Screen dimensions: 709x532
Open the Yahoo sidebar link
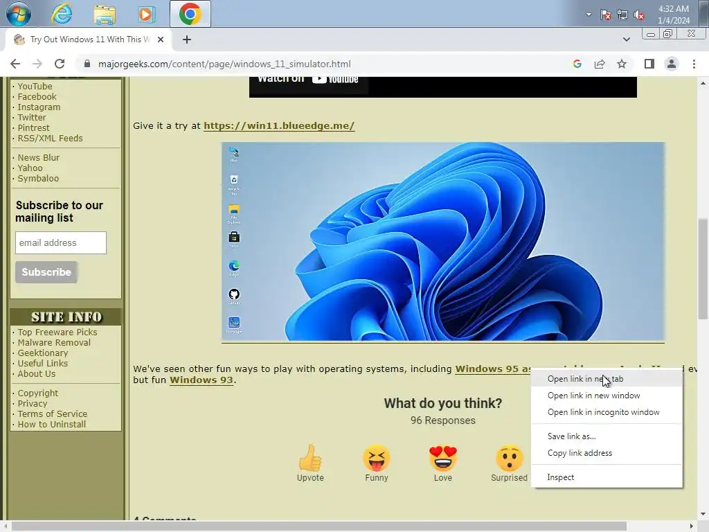point(30,168)
